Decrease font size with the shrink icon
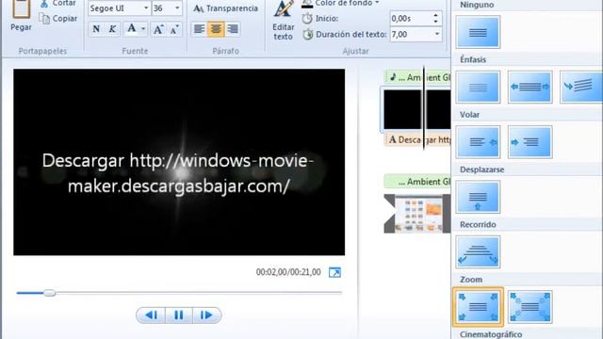This screenshot has height=339, width=603. 174,29
